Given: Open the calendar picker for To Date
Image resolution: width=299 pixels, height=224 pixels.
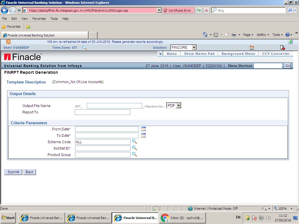Looking at the screenshot, I should (x=143, y=135).
